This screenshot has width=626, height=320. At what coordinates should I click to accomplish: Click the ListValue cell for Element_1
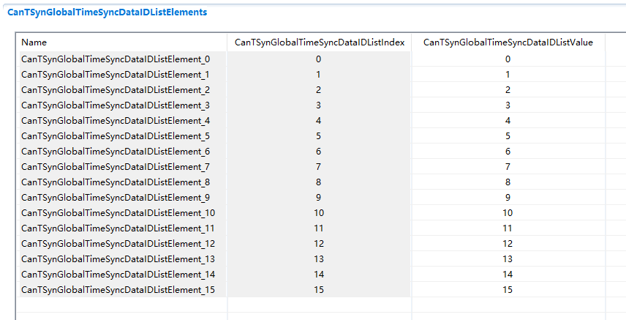tap(508, 75)
